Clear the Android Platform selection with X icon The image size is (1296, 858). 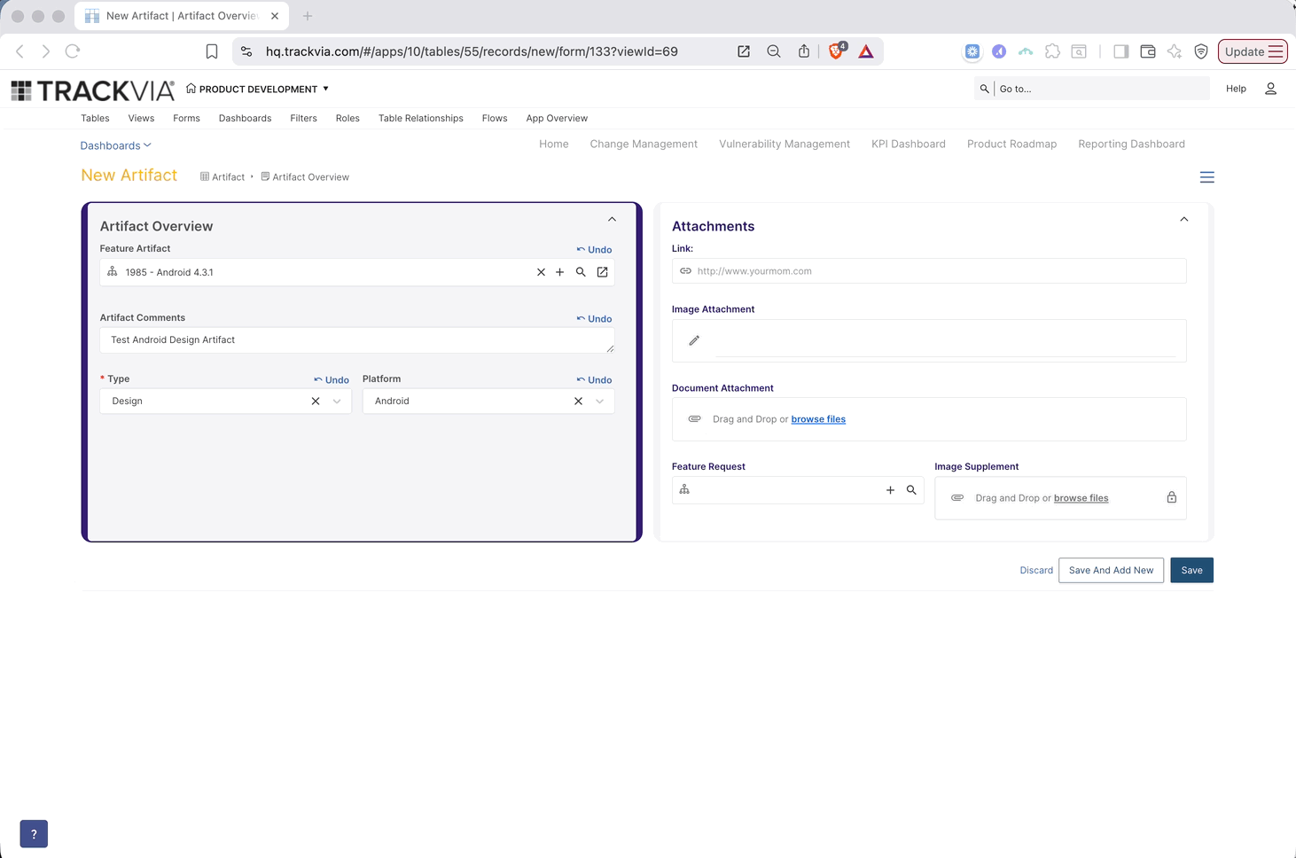(x=577, y=401)
